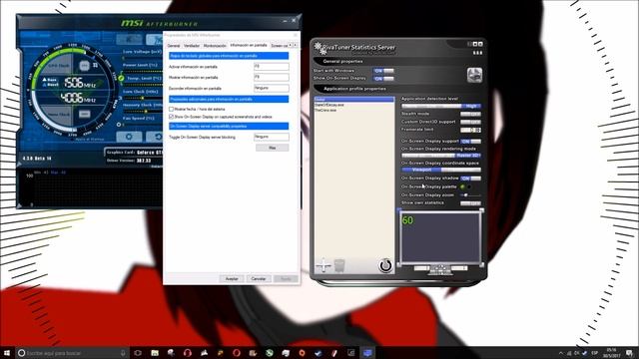
Task: Toggle On-Screen Display shadow switch
Action: 470,179
